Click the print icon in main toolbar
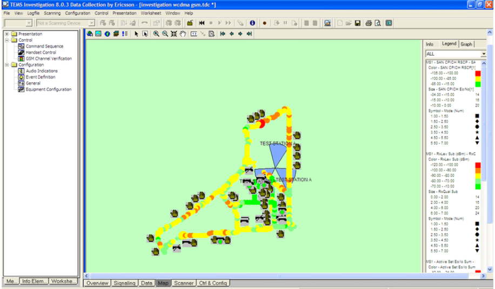The height and width of the screenshot is (289, 495). [369, 23]
